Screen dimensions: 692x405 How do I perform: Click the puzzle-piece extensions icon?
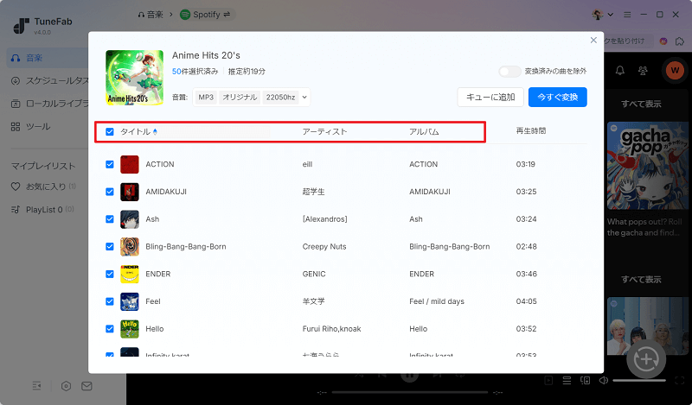pyautogui.click(x=680, y=41)
